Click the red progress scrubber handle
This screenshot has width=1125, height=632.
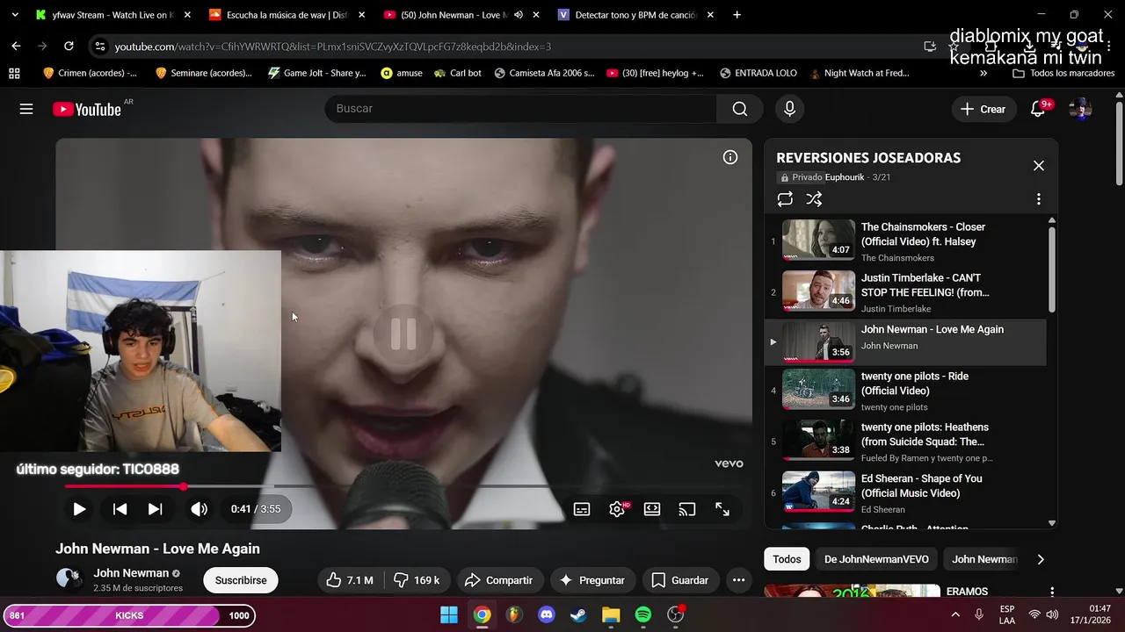[x=184, y=486]
